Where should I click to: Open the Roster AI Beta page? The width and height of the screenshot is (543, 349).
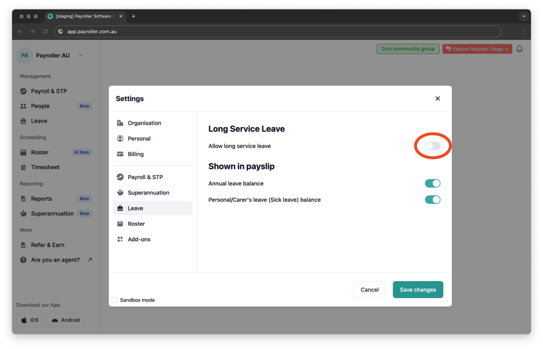pos(40,152)
